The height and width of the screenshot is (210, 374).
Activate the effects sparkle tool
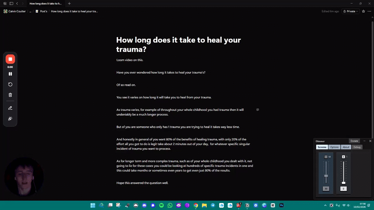pyautogui.click(x=10, y=118)
